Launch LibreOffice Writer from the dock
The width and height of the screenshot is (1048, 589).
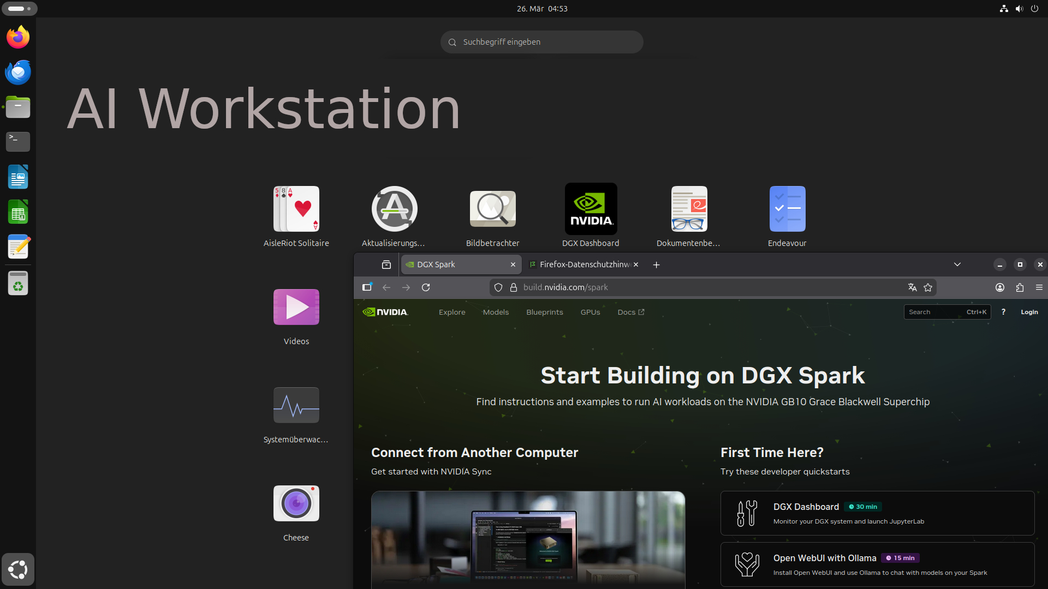18,177
